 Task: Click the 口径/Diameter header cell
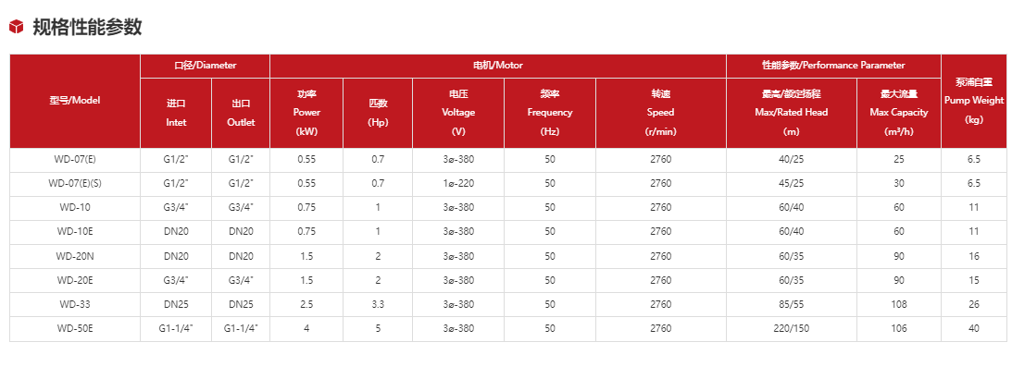click(x=205, y=66)
